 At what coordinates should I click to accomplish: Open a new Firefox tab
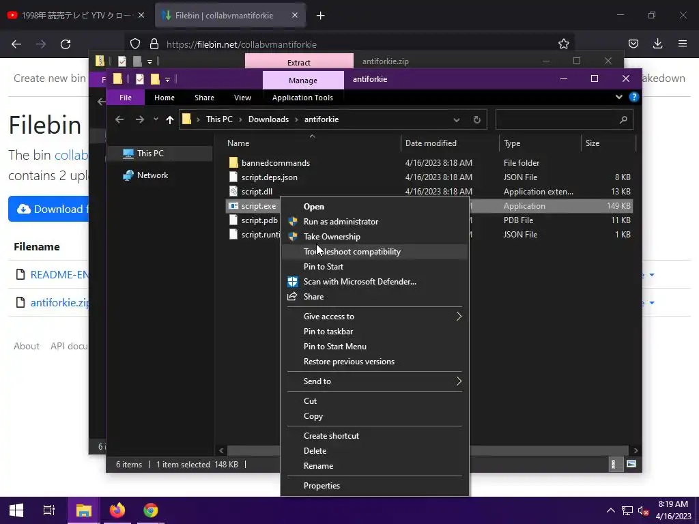(x=320, y=16)
